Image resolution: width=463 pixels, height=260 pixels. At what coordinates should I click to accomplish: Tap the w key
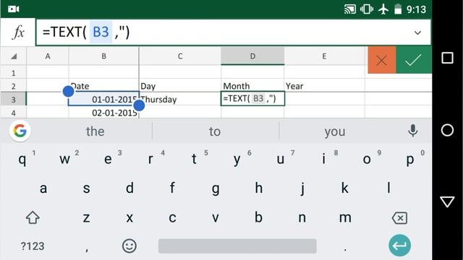[x=65, y=159]
